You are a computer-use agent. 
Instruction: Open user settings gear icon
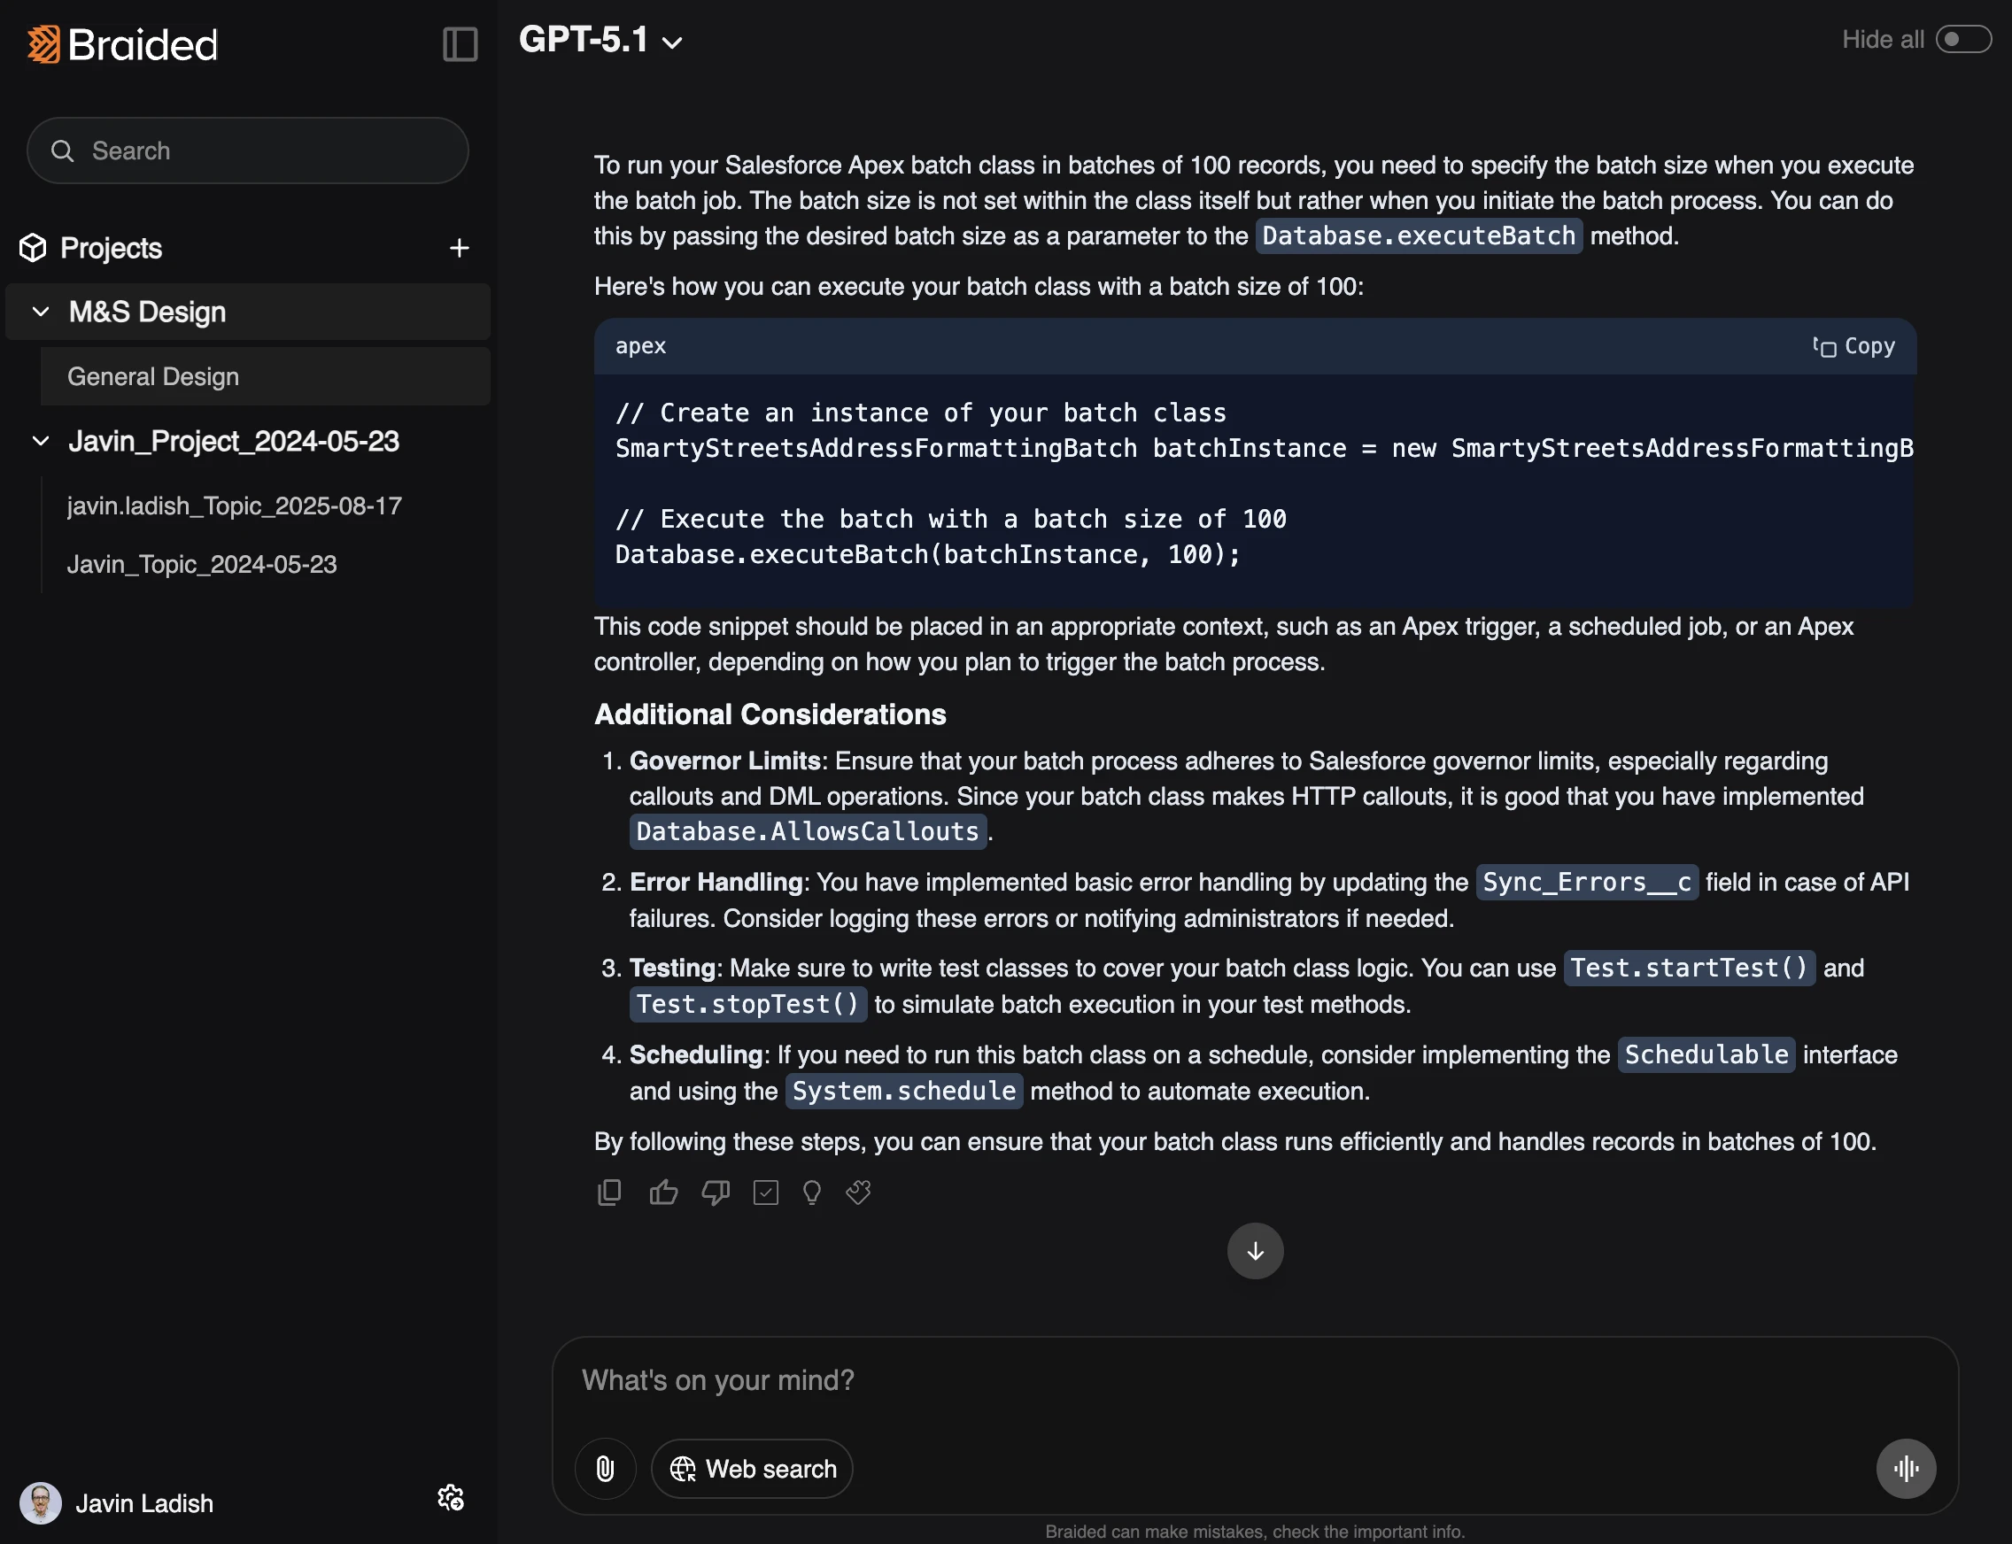pos(451,1498)
